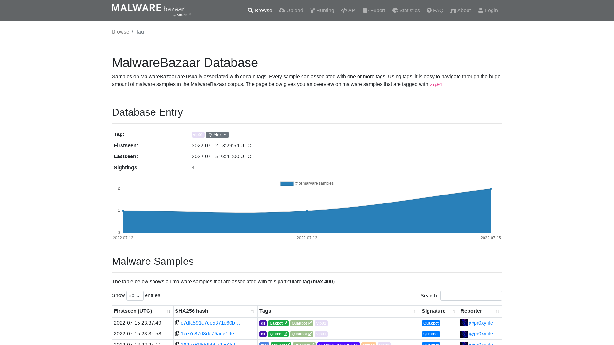Toggle the '# of malware samples' legend swatch
The image size is (614, 345).
(287, 183)
